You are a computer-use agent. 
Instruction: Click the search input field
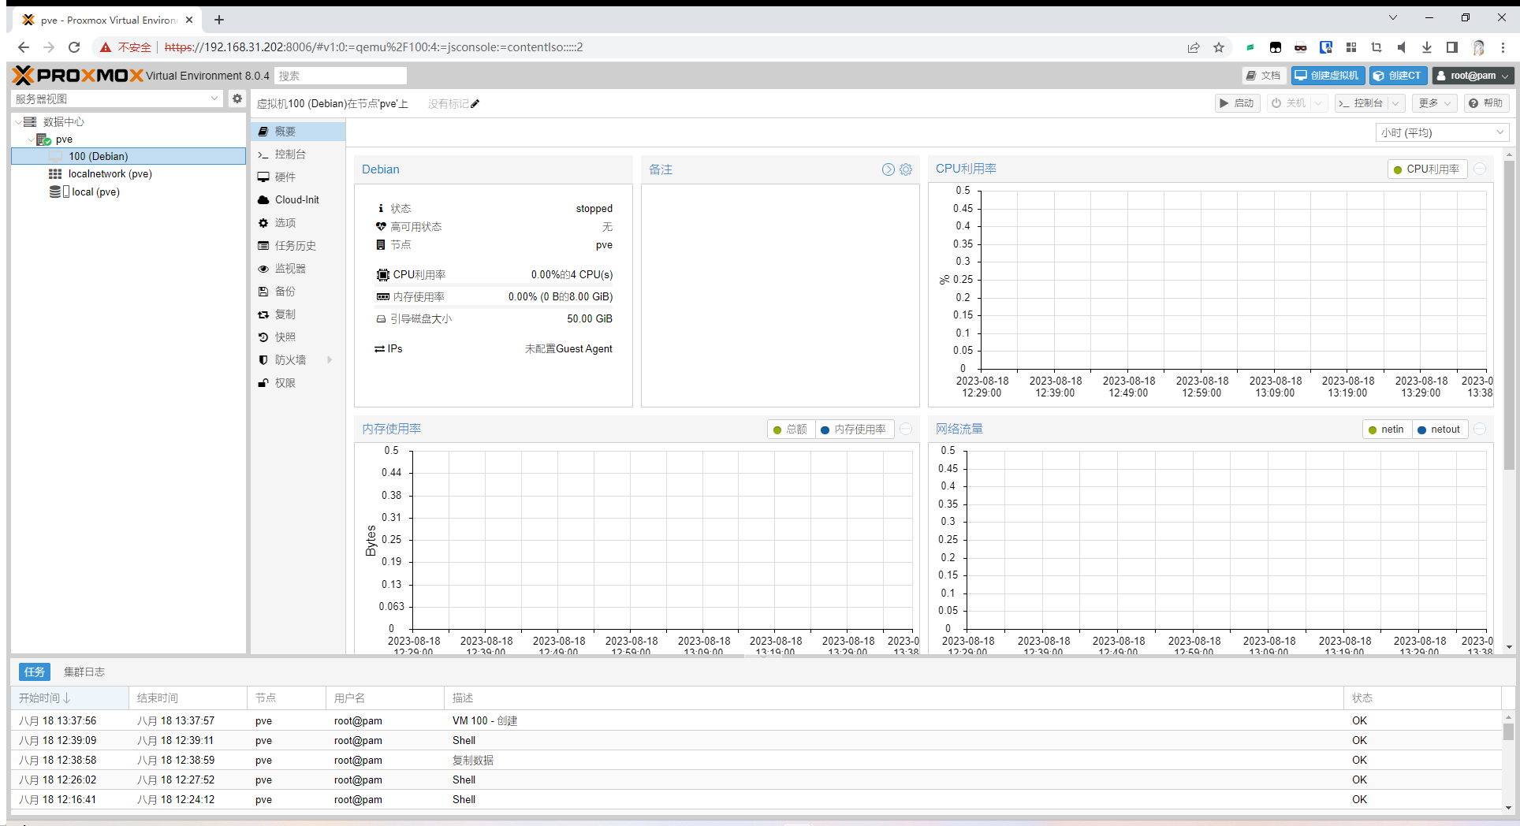pos(340,76)
